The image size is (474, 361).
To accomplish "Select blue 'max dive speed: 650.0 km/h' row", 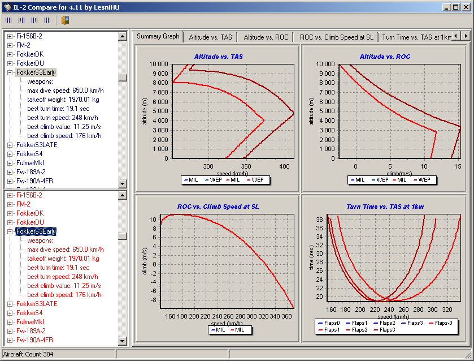I will point(66,91).
